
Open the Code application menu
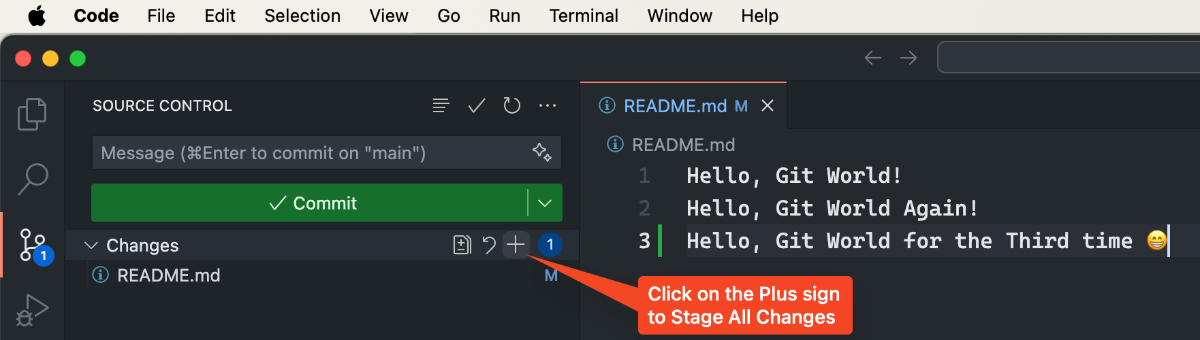(x=96, y=16)
